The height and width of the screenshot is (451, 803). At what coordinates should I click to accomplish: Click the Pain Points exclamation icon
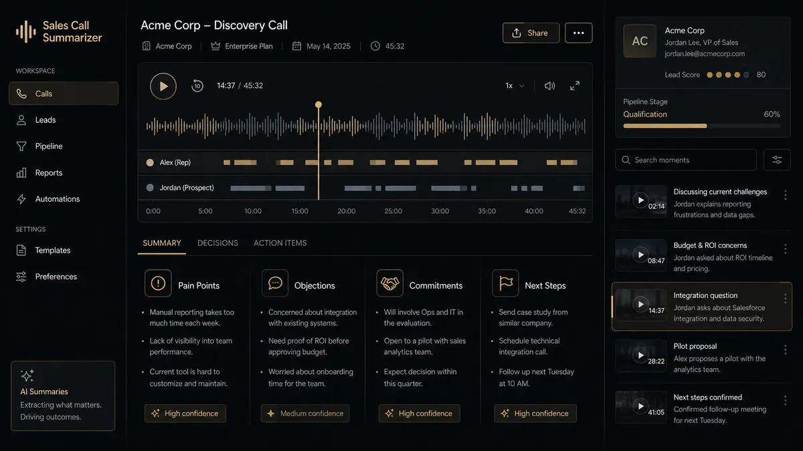pos(158,283)
